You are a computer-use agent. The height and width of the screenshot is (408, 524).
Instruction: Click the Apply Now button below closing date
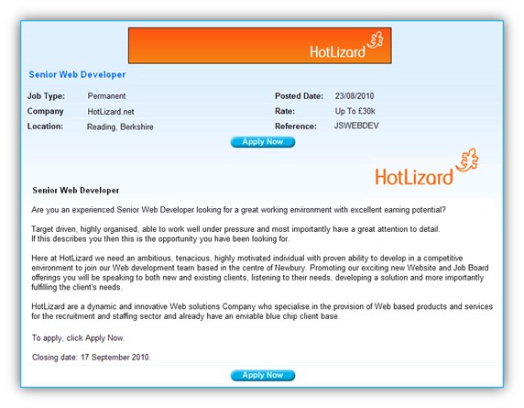click(x=263, y=375)
